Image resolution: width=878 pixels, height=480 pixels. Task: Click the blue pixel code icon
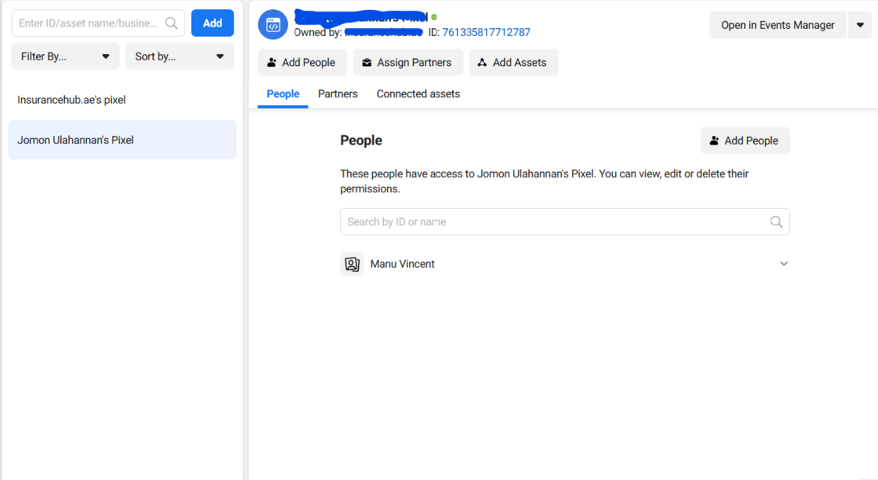point(273,25)
